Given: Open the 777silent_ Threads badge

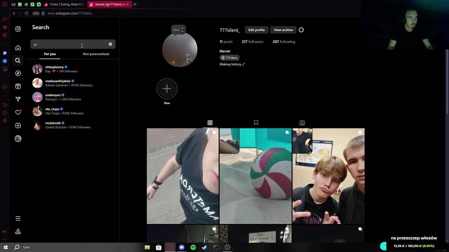Looking at the screenshot, I should pyautogui.click(x=230, y=58).
